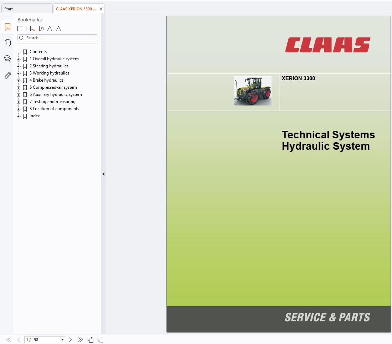Viewport: 392px width, 344px height.
Task: Increase bookmark font size
Action: pyautogui.click(x=50, y=29)
